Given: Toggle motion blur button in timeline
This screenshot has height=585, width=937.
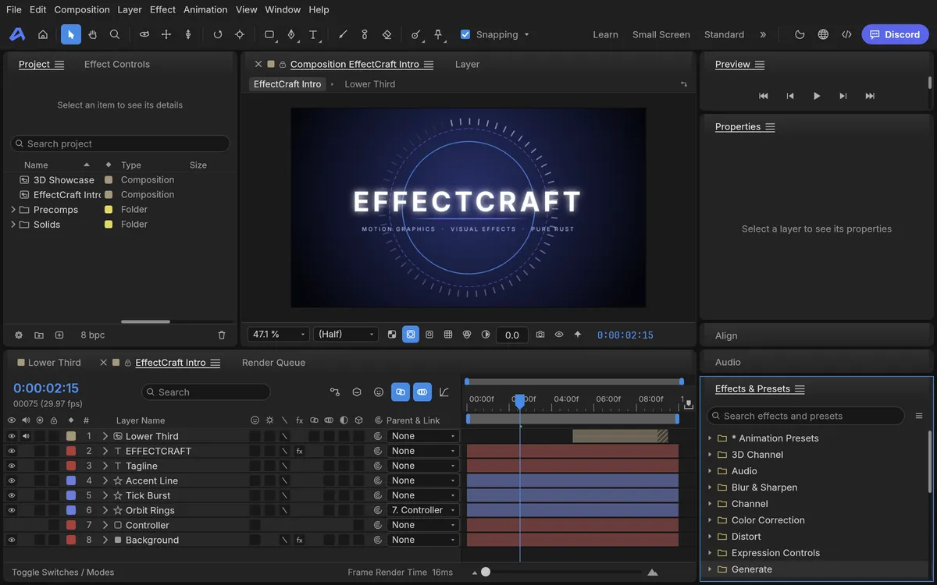Looking at the screenshot, I should point(422,392).
